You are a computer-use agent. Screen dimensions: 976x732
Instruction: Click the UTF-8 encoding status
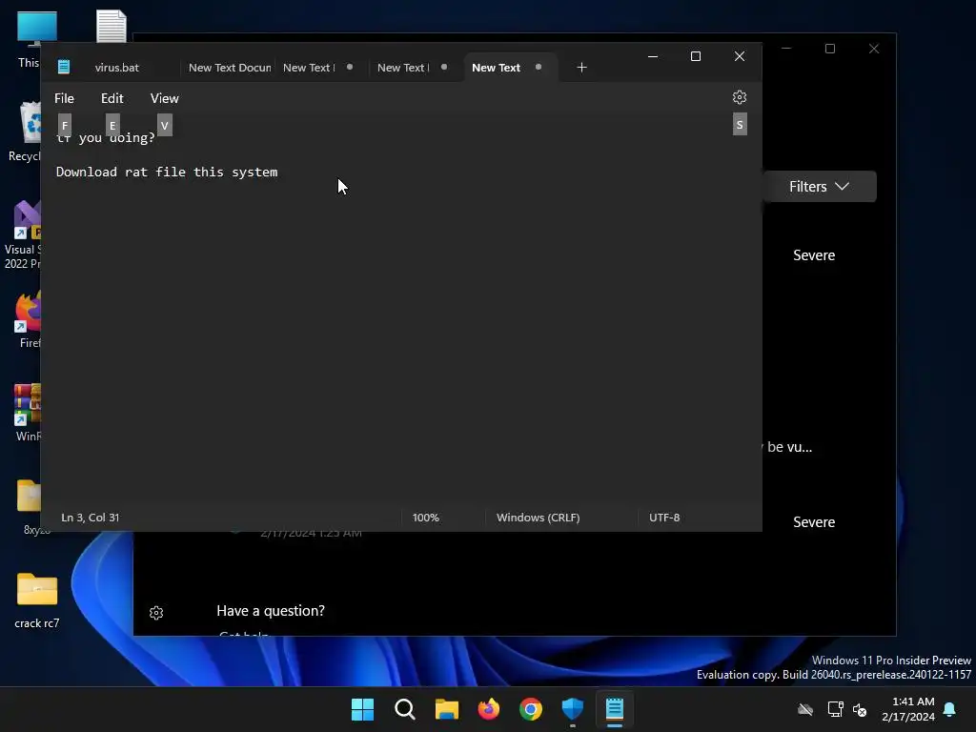pos(664,518)
